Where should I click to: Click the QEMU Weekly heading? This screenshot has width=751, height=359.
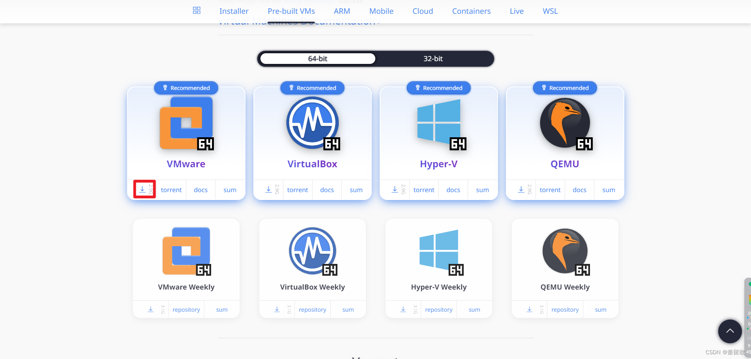tap(565, 287)
